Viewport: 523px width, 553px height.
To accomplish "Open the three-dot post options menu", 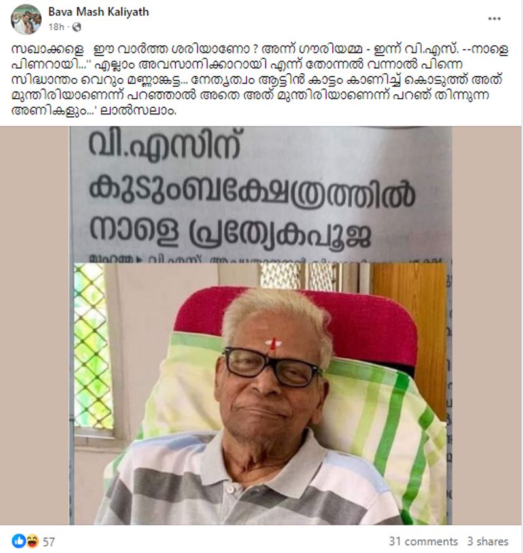I will (494, 19).
